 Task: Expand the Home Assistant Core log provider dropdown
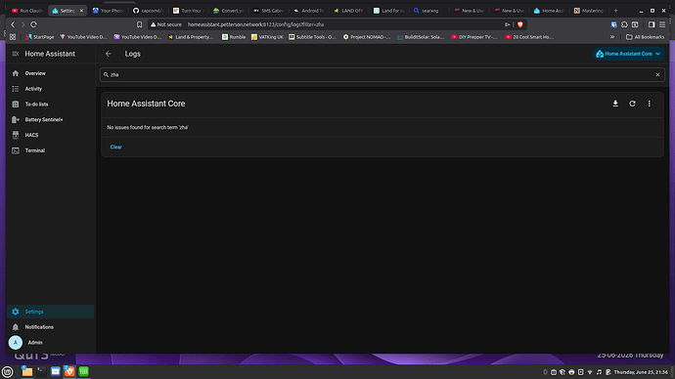coord(628,54)
